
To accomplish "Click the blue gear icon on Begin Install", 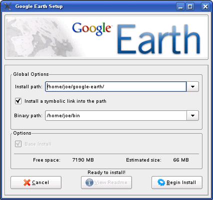I will tap(161, 183).
